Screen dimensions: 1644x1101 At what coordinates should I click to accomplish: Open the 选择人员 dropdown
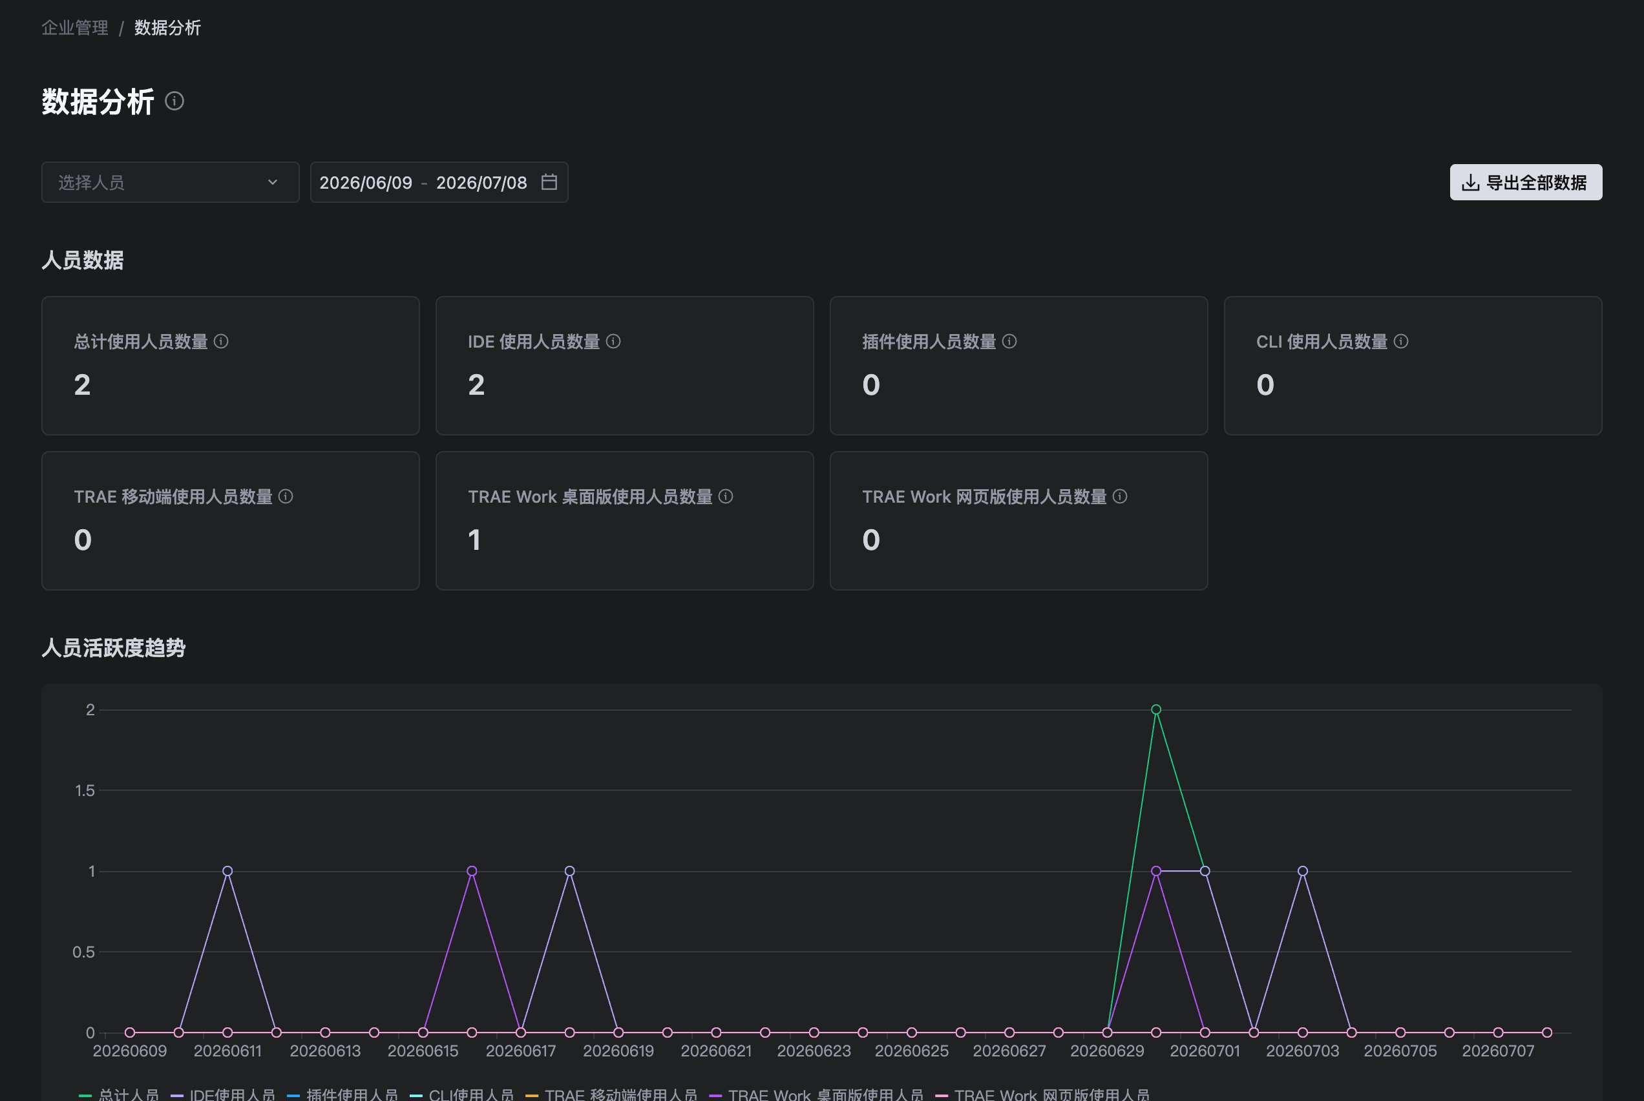point(171,183)
